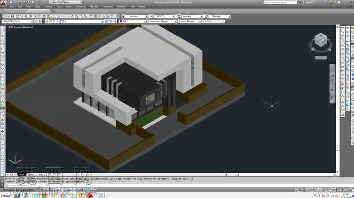Open the Table Style manager icon
The height and width of the screenshot is (198, 354).
tap(179, 16)
